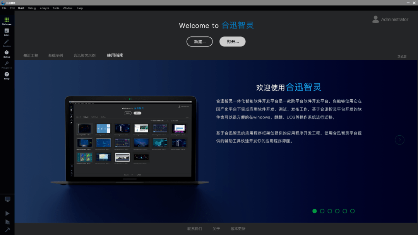Open the File menu
Viewport: 418px width, 235px height.
[4, 8]
